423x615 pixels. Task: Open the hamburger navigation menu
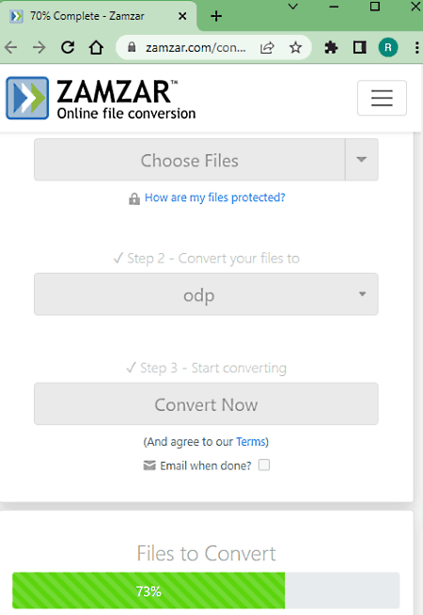(382, 98)
